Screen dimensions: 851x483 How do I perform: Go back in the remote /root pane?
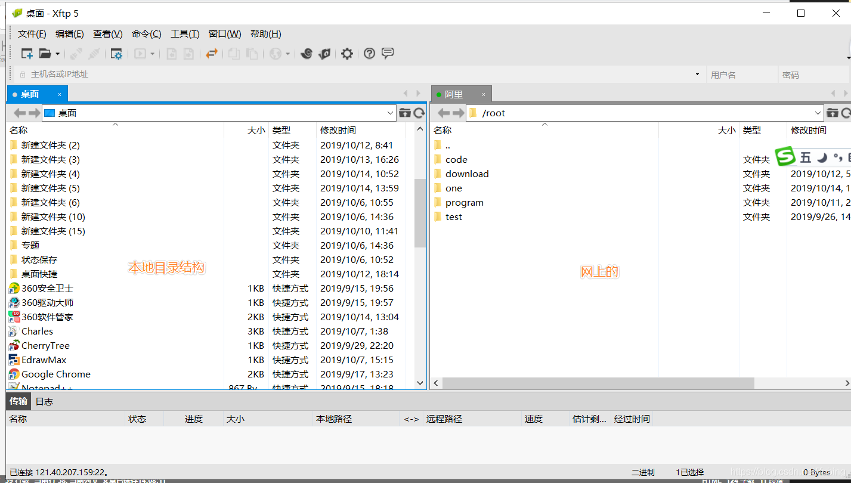click(x=444, y=113)
